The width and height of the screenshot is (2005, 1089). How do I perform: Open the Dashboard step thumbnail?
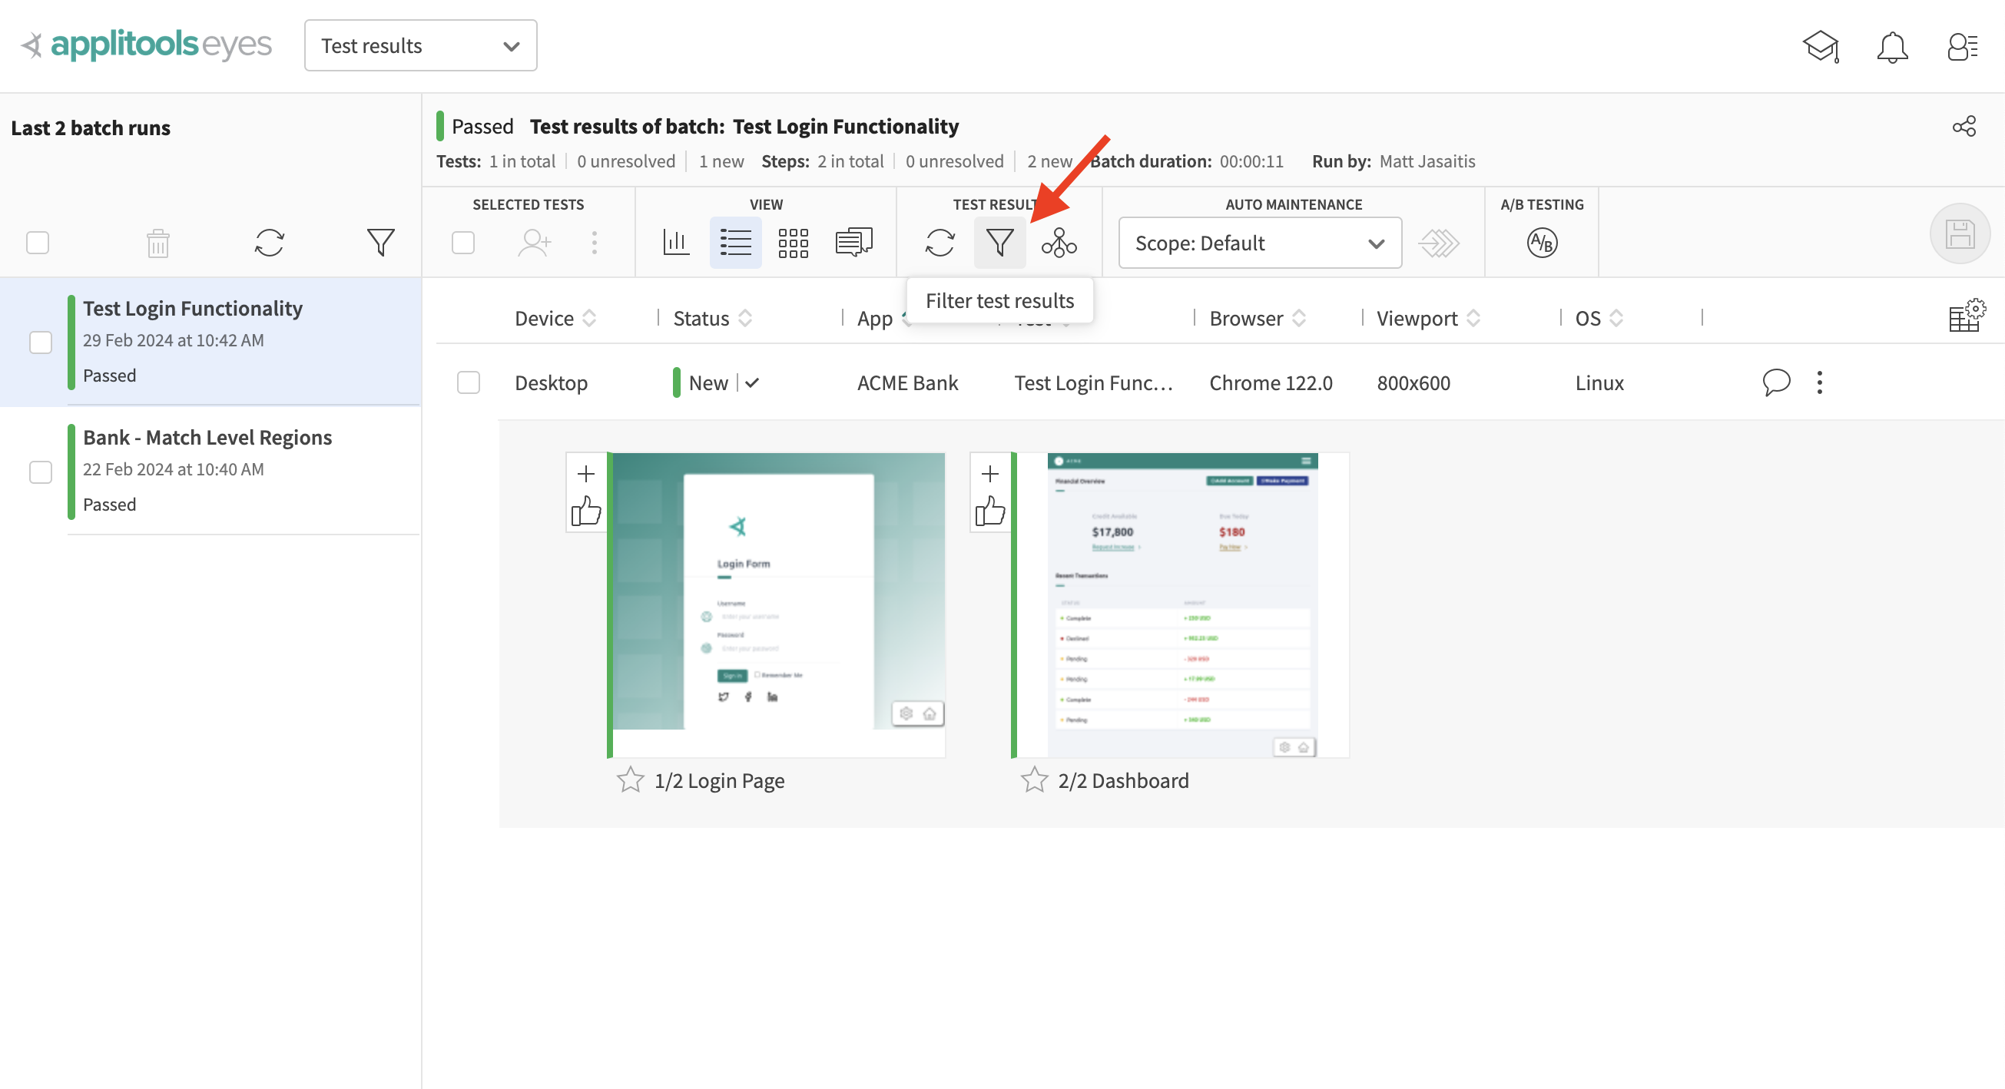click(x=1181, y=604)
